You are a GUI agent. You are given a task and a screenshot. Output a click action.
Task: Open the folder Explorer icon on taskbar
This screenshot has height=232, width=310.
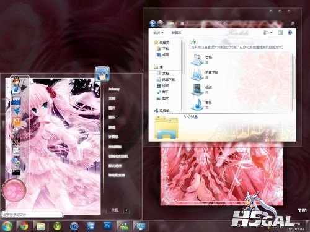point(41,226)
